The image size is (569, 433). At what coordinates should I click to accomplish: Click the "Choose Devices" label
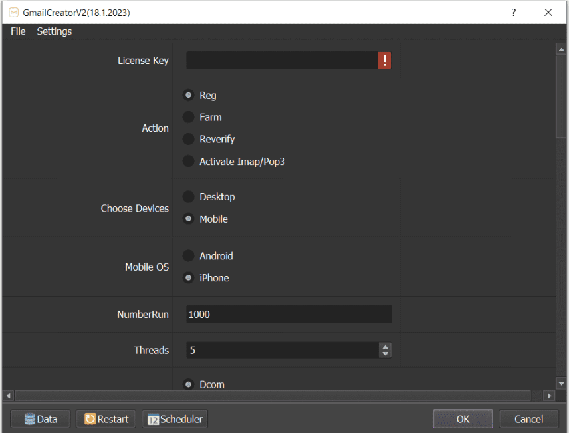pyautogui.click(x=135, y=208)
